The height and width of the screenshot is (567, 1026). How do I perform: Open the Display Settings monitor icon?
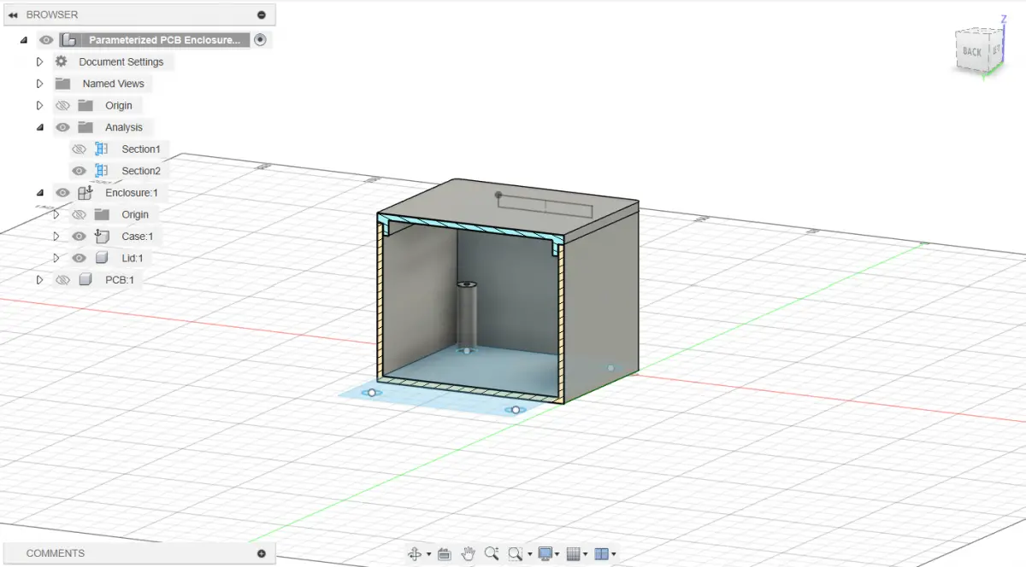[545, 553]
